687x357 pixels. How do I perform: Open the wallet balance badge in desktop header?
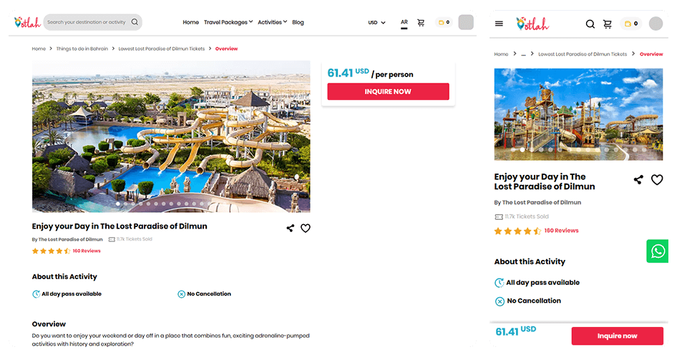(x=444, y=22)
